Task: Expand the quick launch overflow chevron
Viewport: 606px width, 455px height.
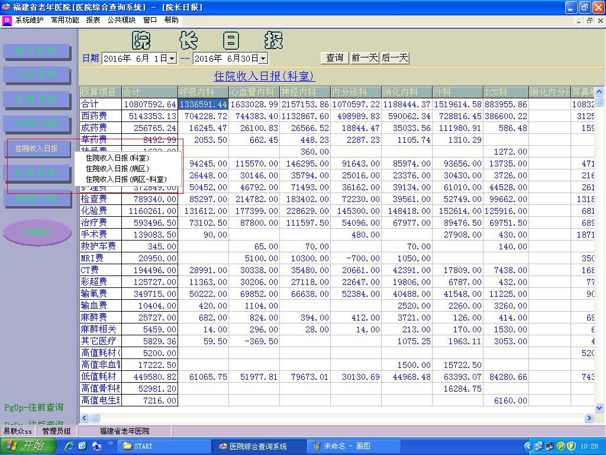Action: click(x=111, y=443)
